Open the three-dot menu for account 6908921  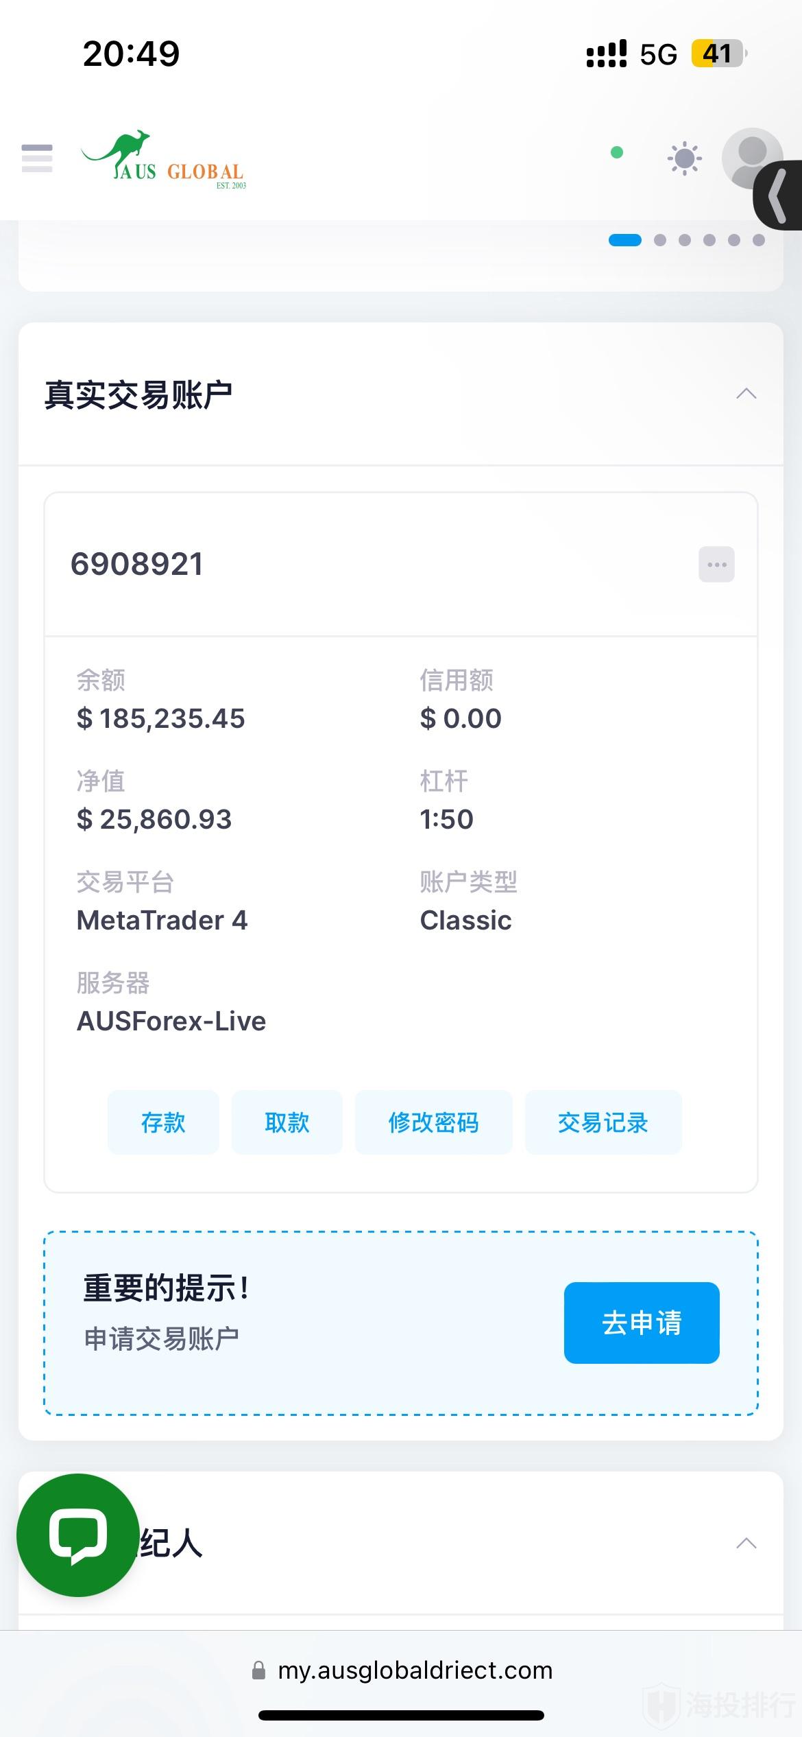tap(716, 565)
